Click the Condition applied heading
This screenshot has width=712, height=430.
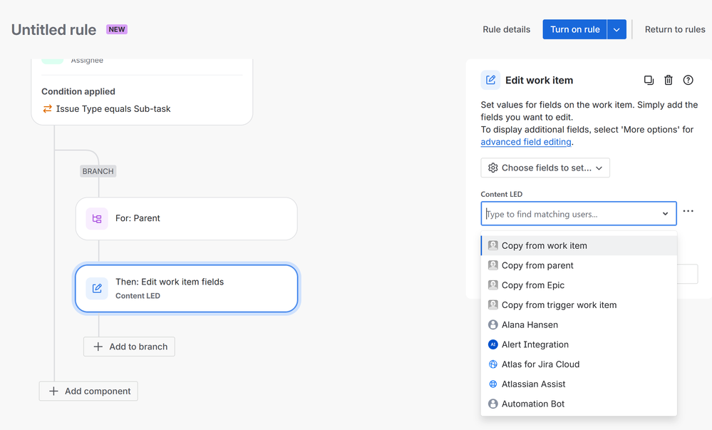[78, 91]
